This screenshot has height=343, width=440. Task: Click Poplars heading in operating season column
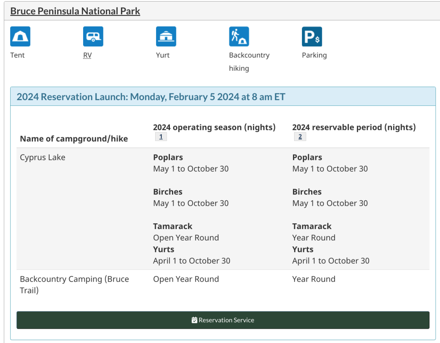click(x=168, y=157)
